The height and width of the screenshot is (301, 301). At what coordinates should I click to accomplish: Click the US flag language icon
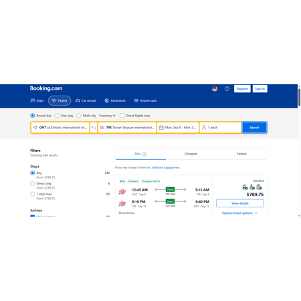tap(215, 89)
